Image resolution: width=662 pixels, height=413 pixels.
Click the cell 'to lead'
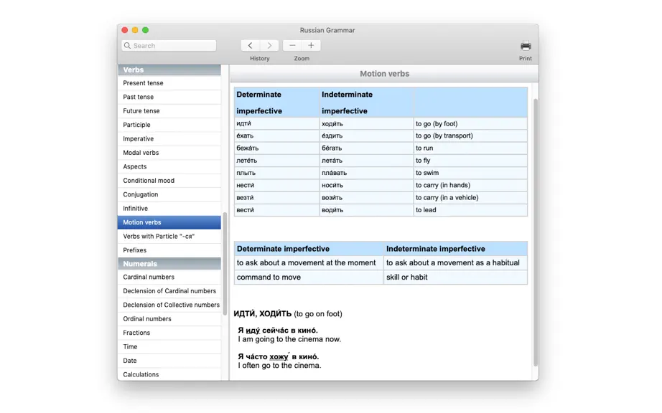[470, 210]
